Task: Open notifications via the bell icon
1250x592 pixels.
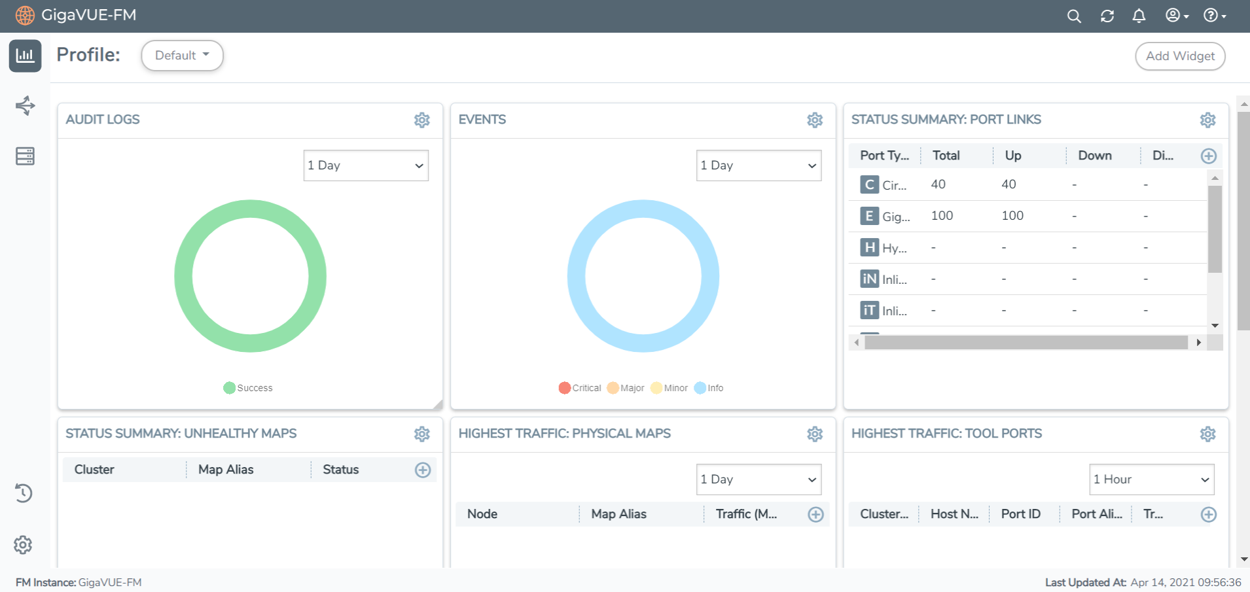Action: (1139, 16)
